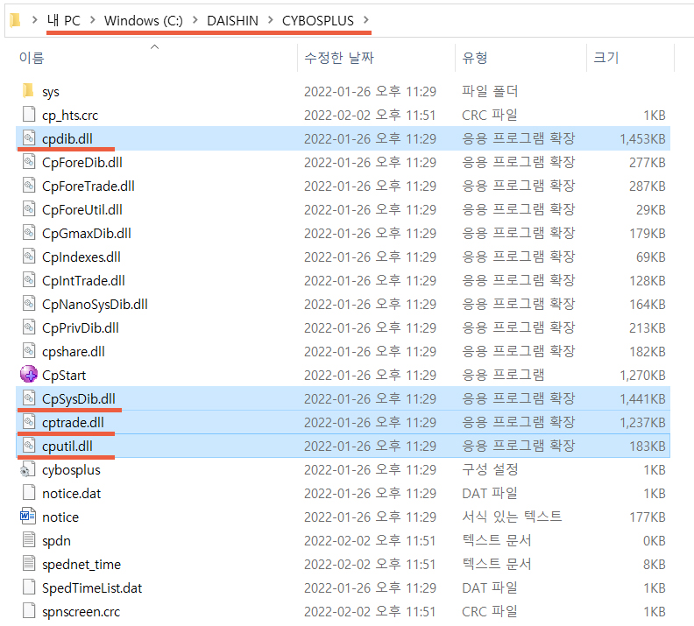Click the 1,453KB size of cpdib.dll
The width and height of the screenshot is (694, 626).
642,139
